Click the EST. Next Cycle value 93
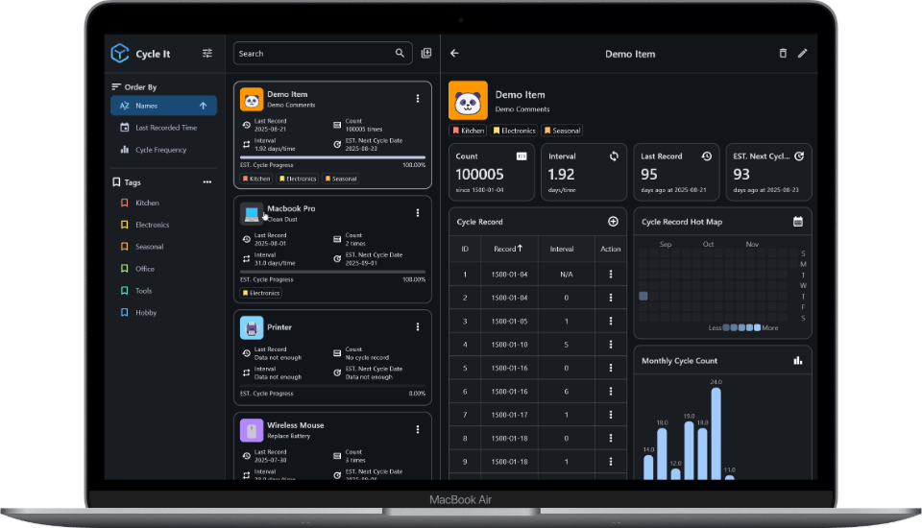Image resolution: width=922 pixels, height=528 pixels. 741,175
